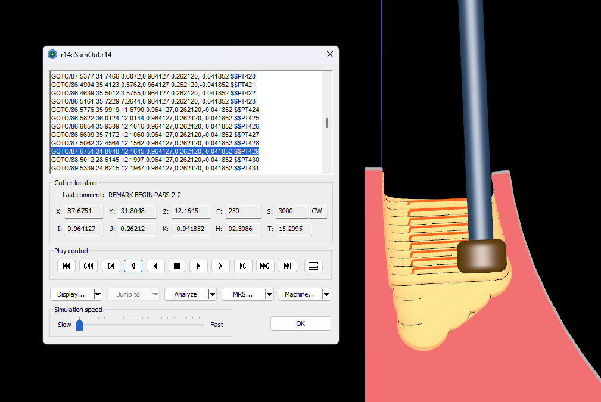This screenshot has width=601, height=402.
Task: Skip simulation to the end
Action: click(287, 266)
